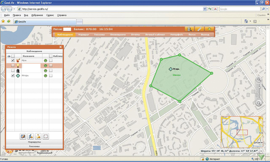Click the map zoom-out magnifier icon
Screen dimensions: 270x162
pos(259,103)
